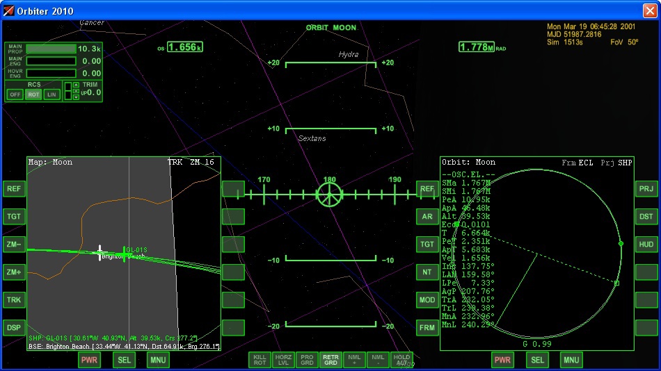Viewport: 661px width, 371px height.
Task: Click the SHP: GL-01S info line
Action: (x=113, y=338)
